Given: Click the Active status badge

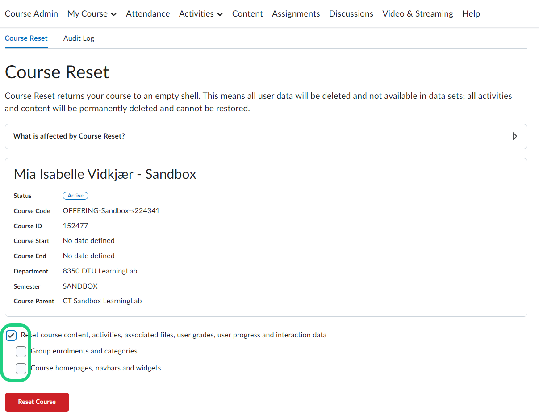Looking at the screenshot, I should point(75,196).
